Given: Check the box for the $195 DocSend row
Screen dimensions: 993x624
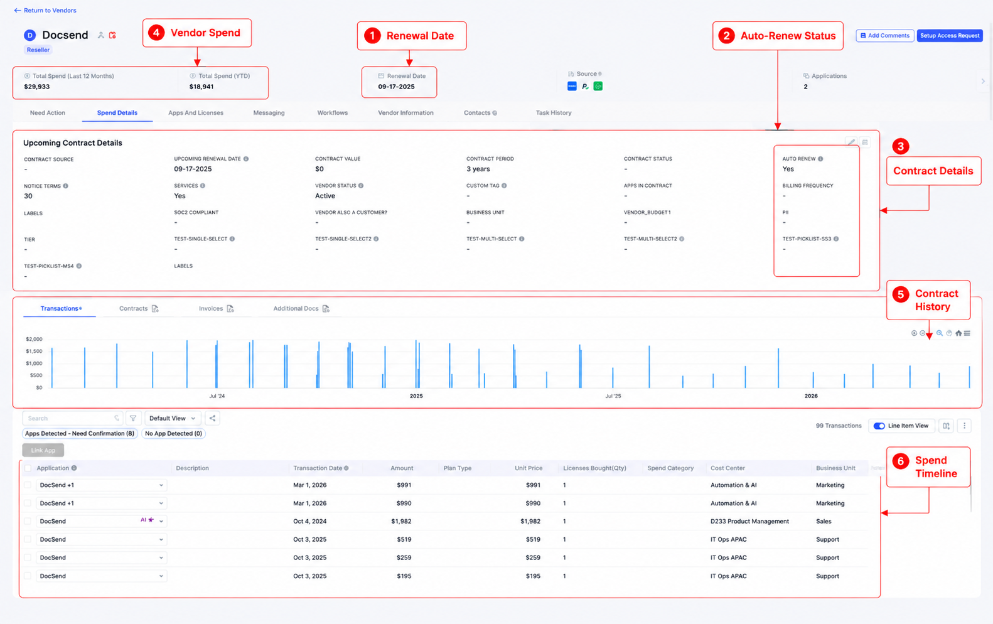Looking at the screenshot, I should [28, 576].
